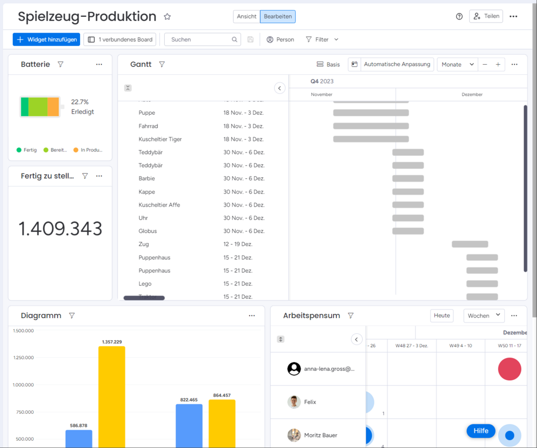Click the red workload circle for anna-lena.gross
This screenshot has width=537, height=448.
point(510,369)
